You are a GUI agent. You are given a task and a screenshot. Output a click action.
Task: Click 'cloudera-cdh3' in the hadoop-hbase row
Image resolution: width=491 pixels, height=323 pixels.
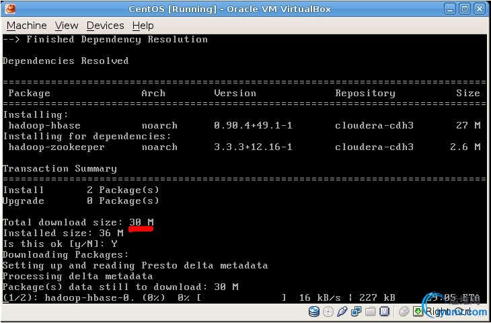374,126
